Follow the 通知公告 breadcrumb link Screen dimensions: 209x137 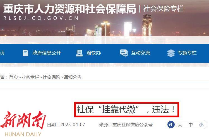pos(73,77)
